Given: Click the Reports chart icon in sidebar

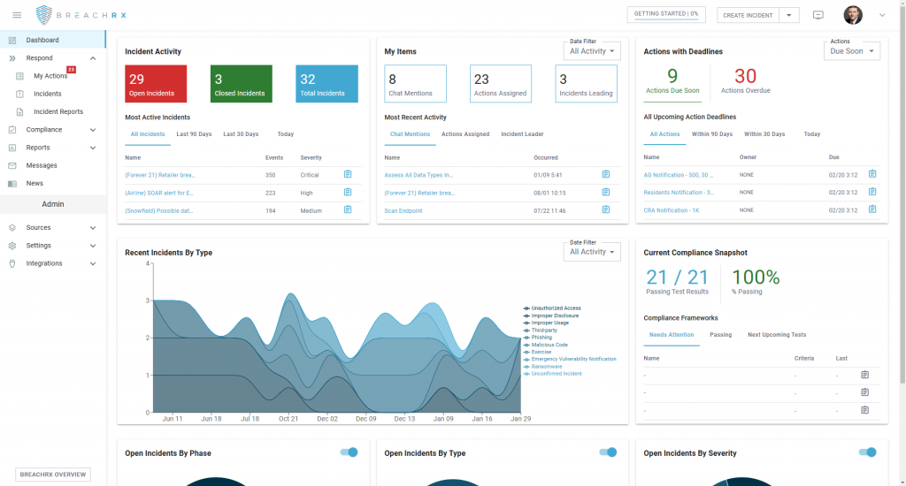Looking at the screenshot, I should click(x=12, y=148).
